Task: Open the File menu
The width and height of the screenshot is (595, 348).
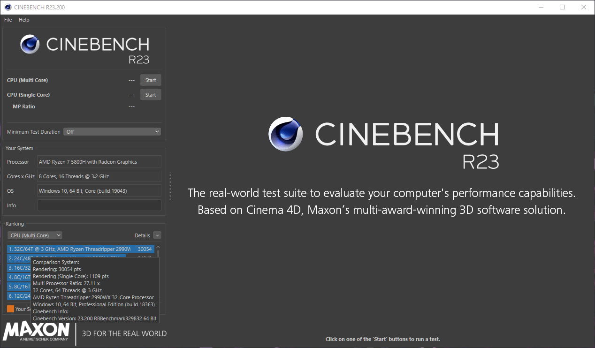Action: pos(8,20)
